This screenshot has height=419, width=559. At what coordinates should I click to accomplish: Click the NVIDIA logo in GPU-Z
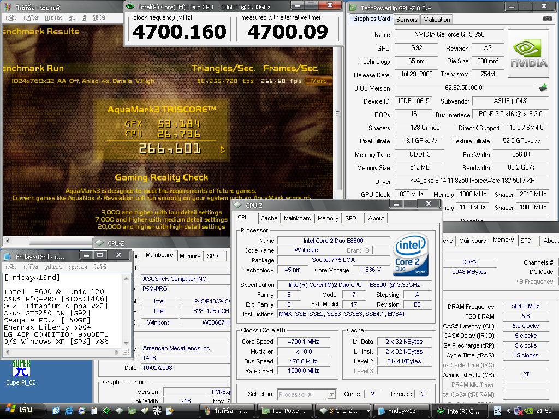pos(528,54)
